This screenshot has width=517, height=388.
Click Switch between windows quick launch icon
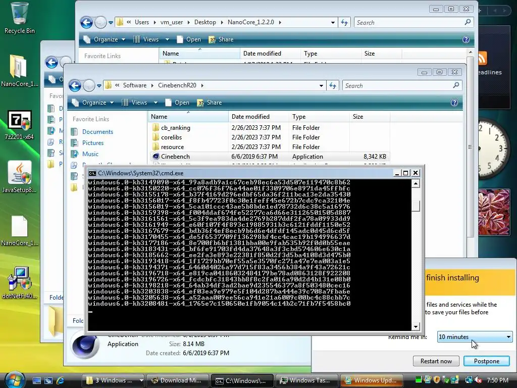tap(48, 380)
